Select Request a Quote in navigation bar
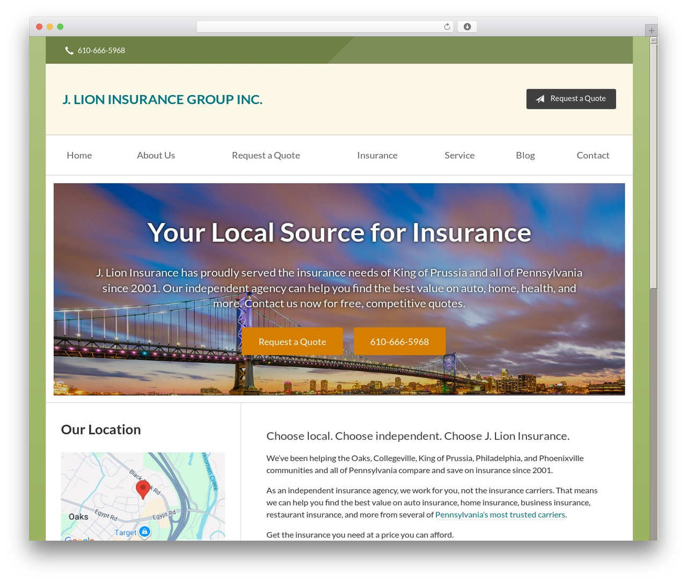The width and height of the screenshot is (687, 582). 266,155
